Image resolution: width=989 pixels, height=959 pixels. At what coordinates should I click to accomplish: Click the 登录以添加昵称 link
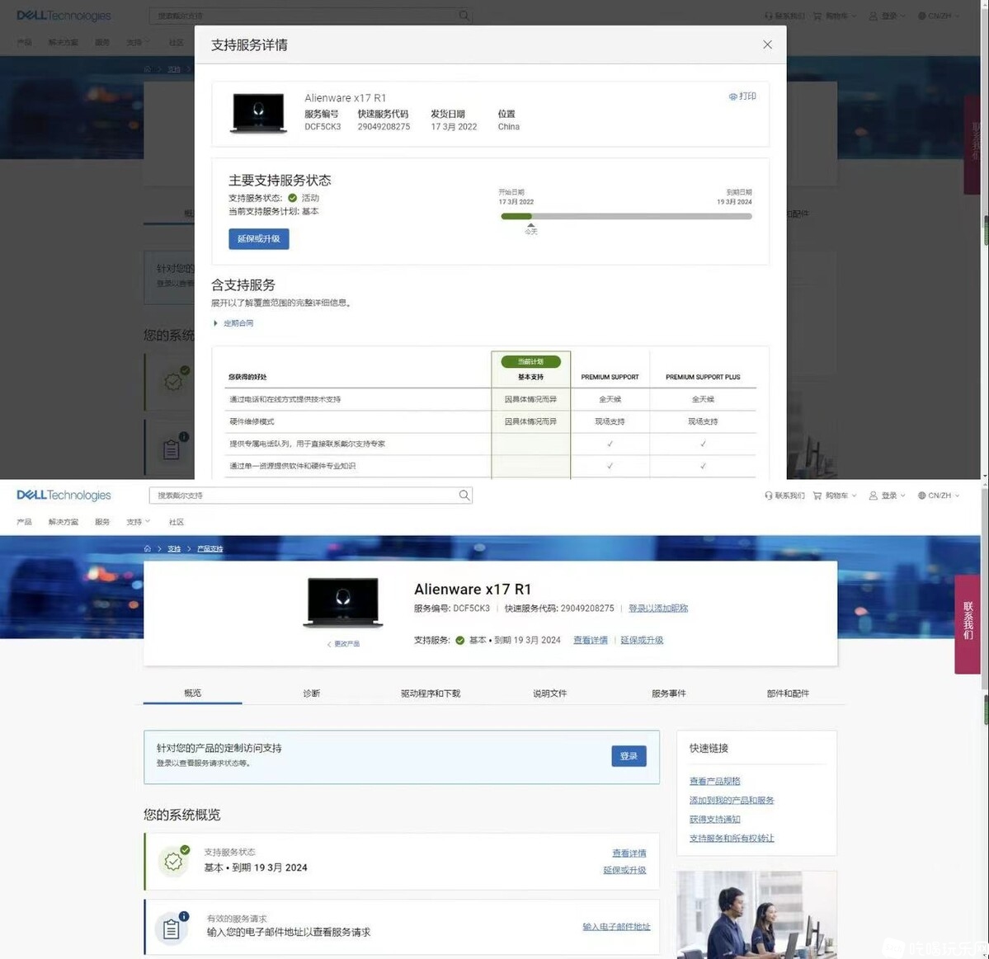point(658,609)
